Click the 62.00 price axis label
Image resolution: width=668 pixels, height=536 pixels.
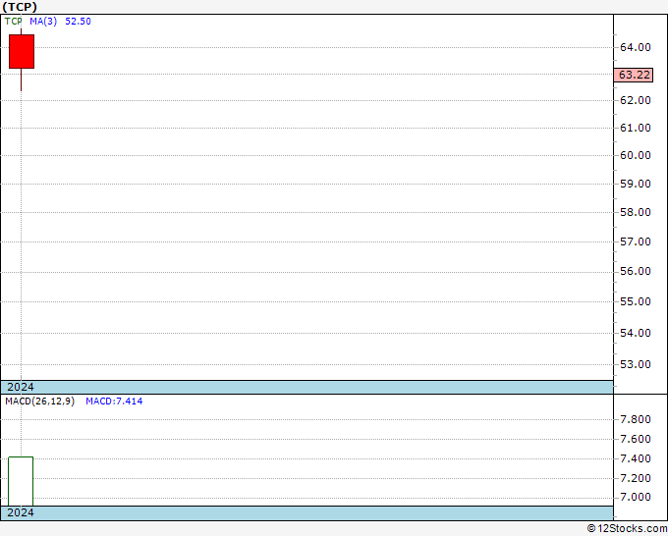[x=636, y=100]
